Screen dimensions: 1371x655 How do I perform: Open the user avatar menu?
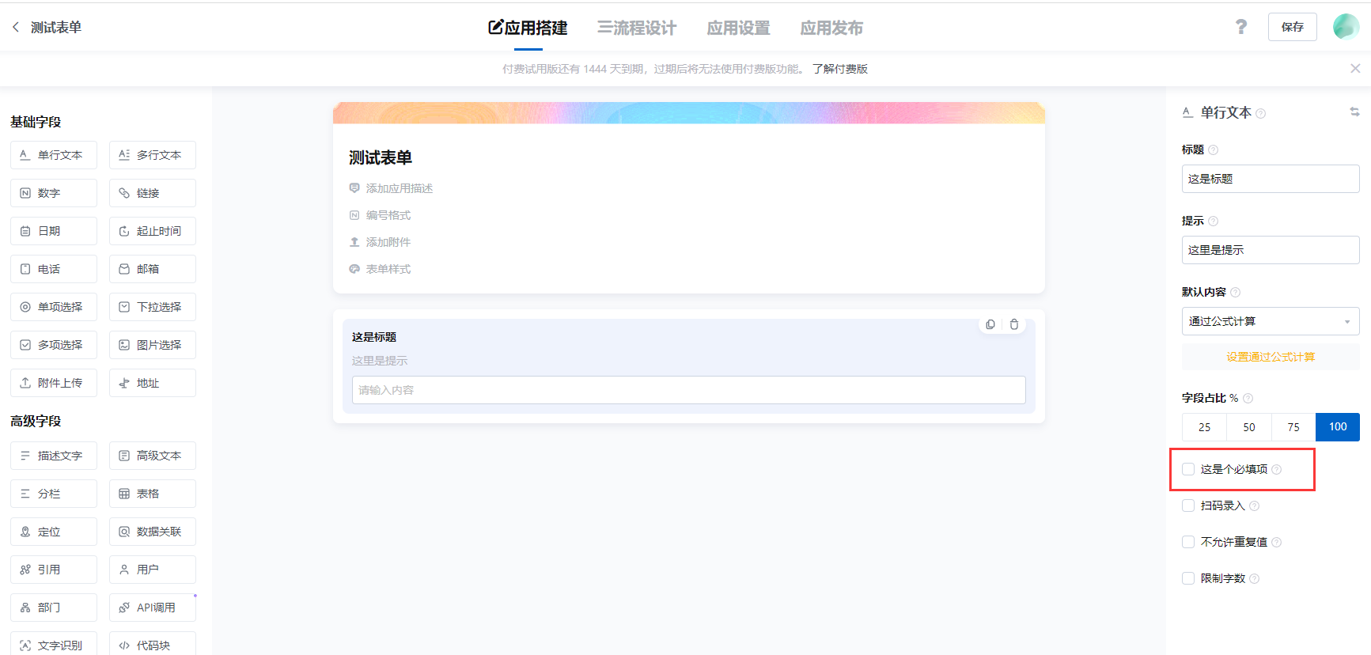(x=1346, y=27)
